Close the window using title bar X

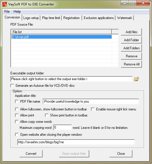click(x=143, y=3)
